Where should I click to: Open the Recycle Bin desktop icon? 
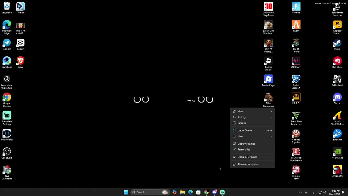pos(7,8)
